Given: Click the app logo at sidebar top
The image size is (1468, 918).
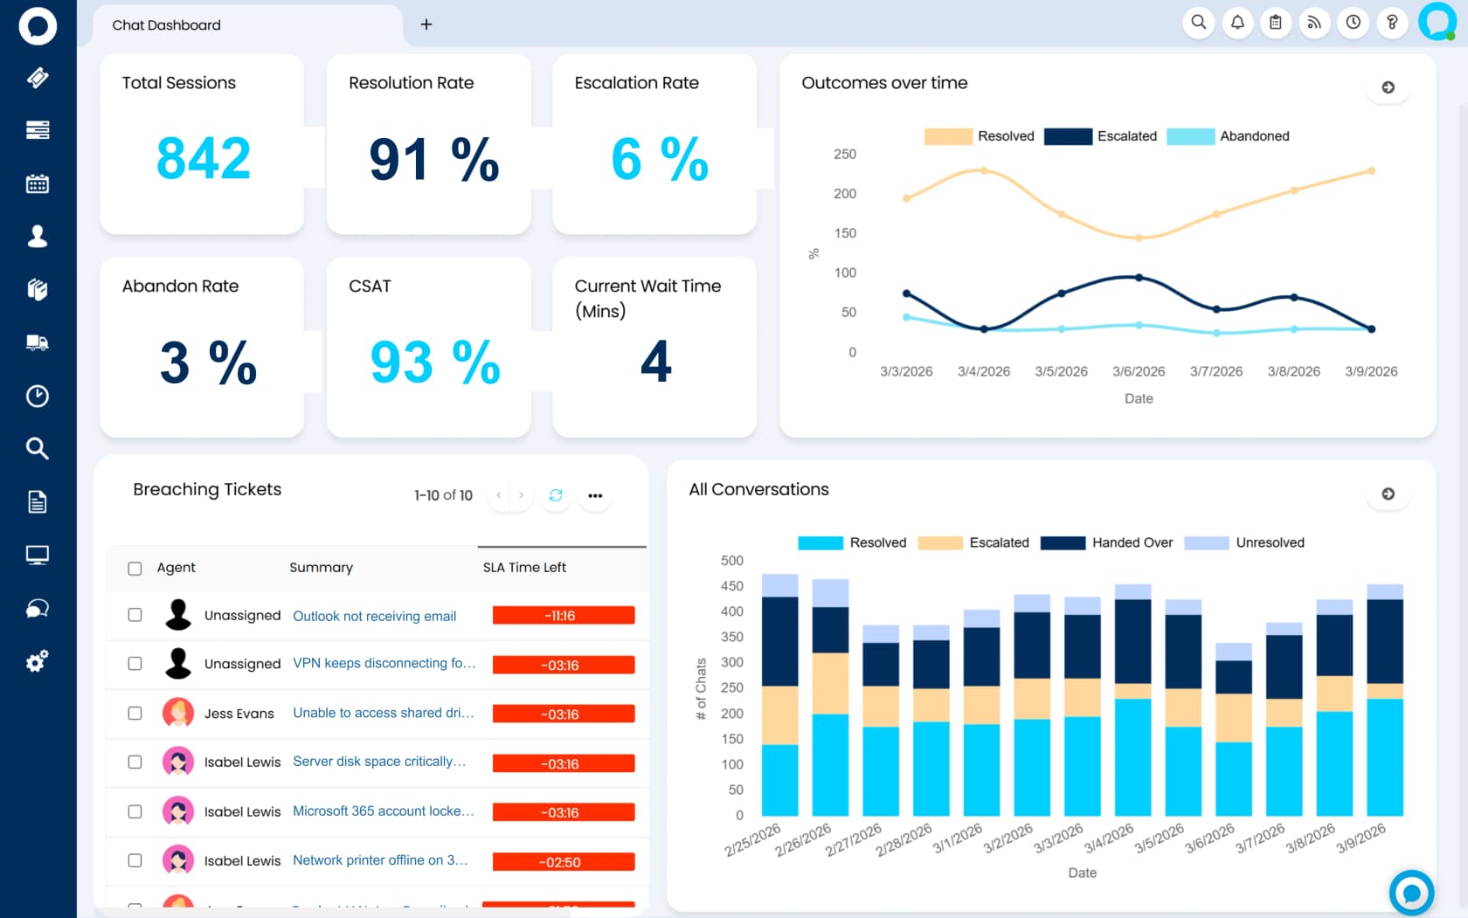Looking at the screenshot, I should click(x=38, y=25).
